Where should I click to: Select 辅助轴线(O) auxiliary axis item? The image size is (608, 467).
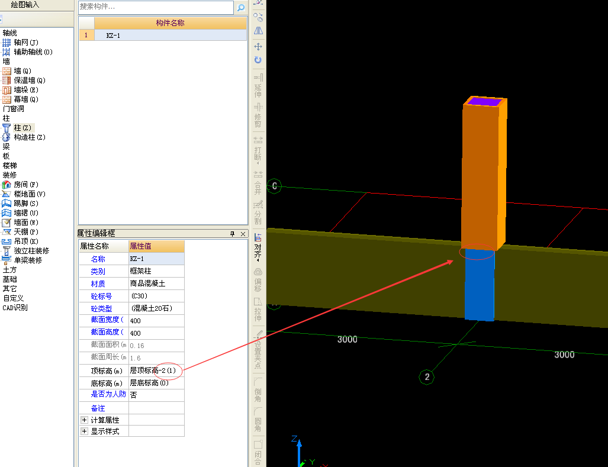tap(27, 52)
